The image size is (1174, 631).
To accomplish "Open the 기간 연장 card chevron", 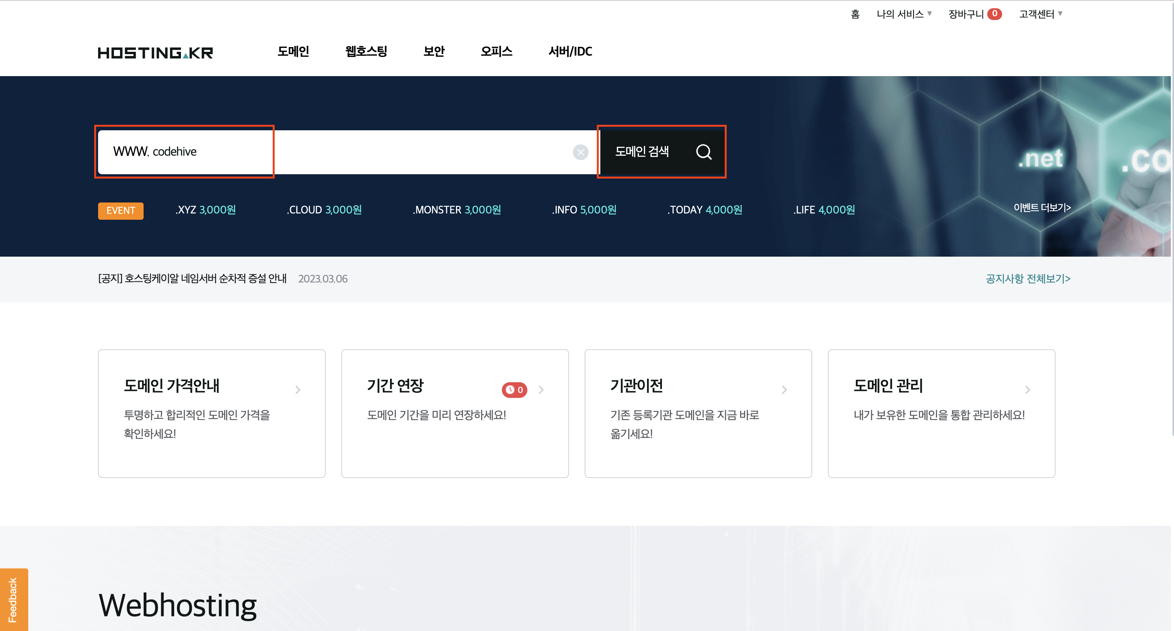I will click(541, 390).
